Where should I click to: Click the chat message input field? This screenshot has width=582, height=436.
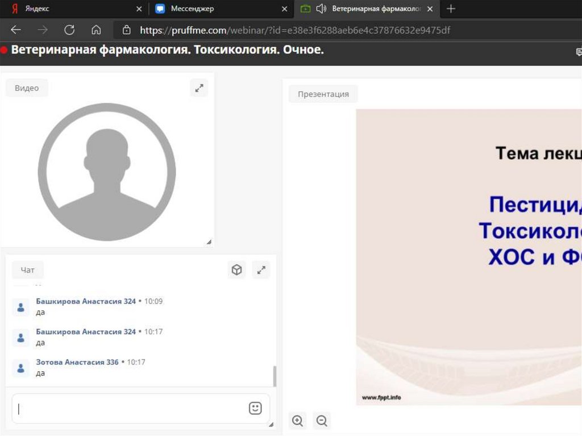(x=131, y=408)
